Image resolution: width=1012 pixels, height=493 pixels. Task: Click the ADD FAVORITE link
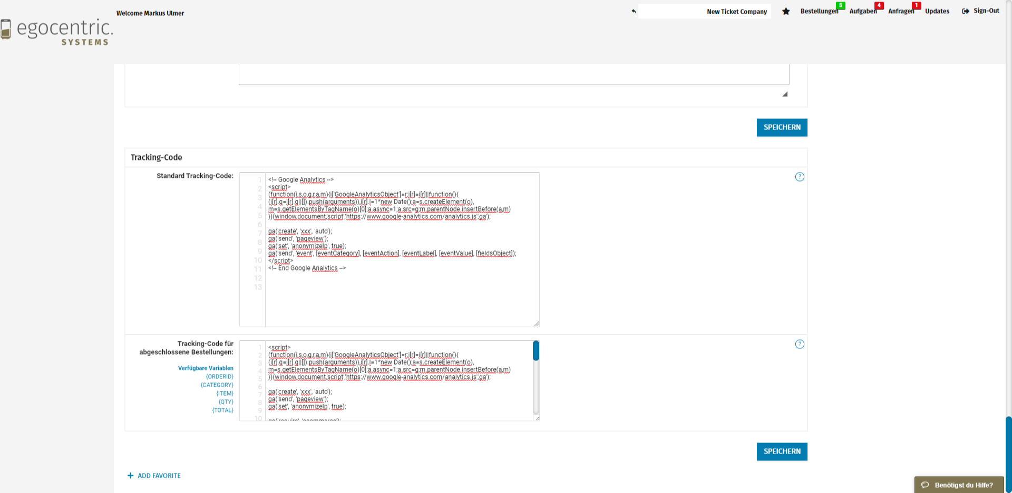[159, 476]
